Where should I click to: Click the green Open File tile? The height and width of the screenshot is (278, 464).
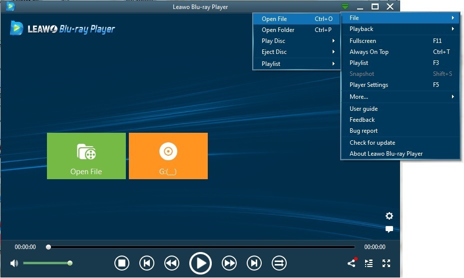pos(86,156)
